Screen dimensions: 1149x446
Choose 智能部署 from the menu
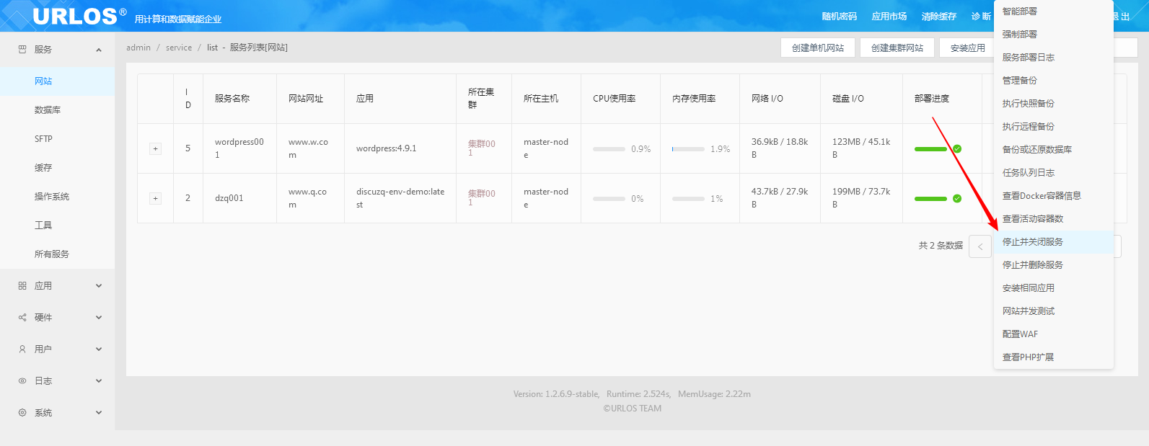(x=1054, y=12)
